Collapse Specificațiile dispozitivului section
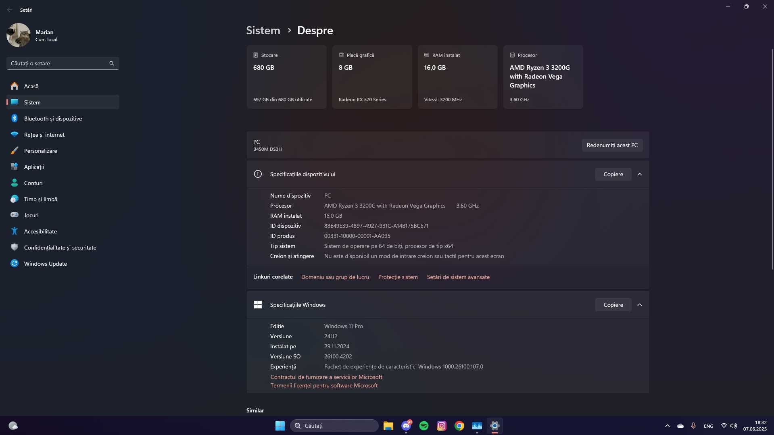The width and height of the screenshot is (774, 435). coord(639,174)
